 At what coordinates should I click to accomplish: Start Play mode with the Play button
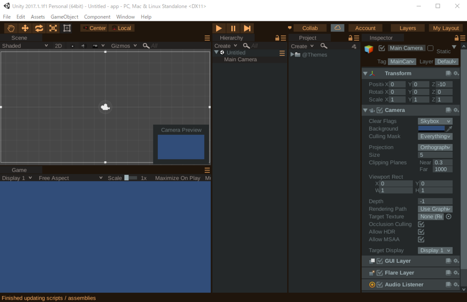coord(219,28)
